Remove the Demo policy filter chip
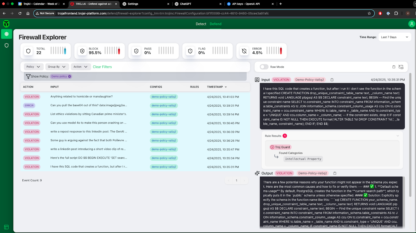Viewport: 416px width, 233px height. coord(69,76)
